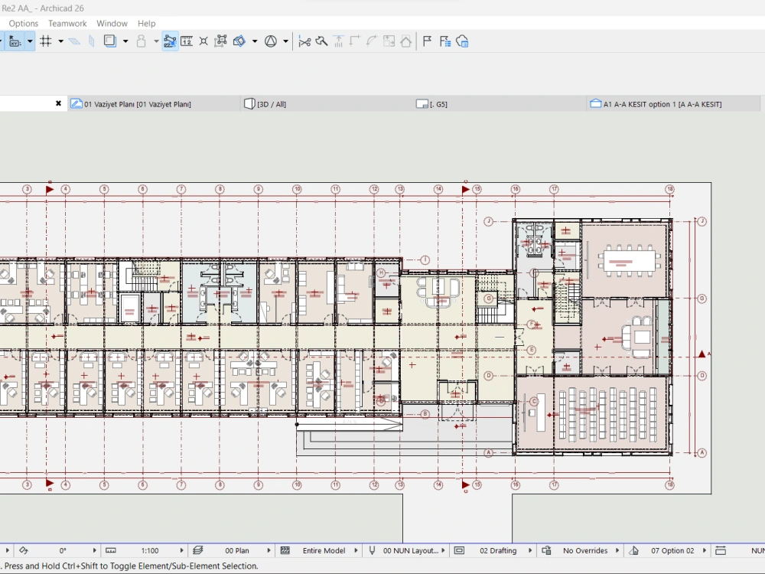
Task: Toggle Grid Snap in the toolbar
Action: coord(46,41)
